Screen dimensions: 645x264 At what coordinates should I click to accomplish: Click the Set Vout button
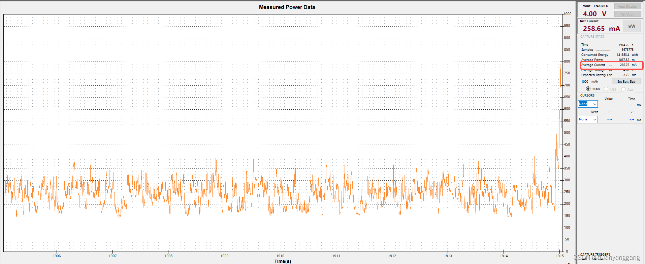pyautogui.click(x=627, y=14)
